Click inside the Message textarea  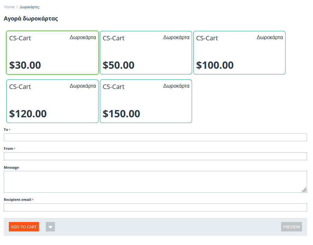pyautogui.click(x=155, y=182)
